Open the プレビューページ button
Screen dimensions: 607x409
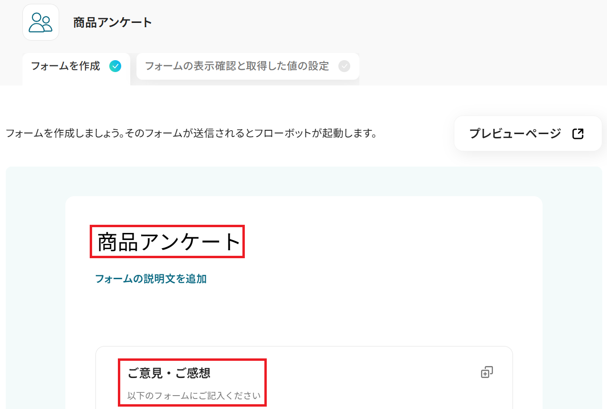click(x=528, y=134)
